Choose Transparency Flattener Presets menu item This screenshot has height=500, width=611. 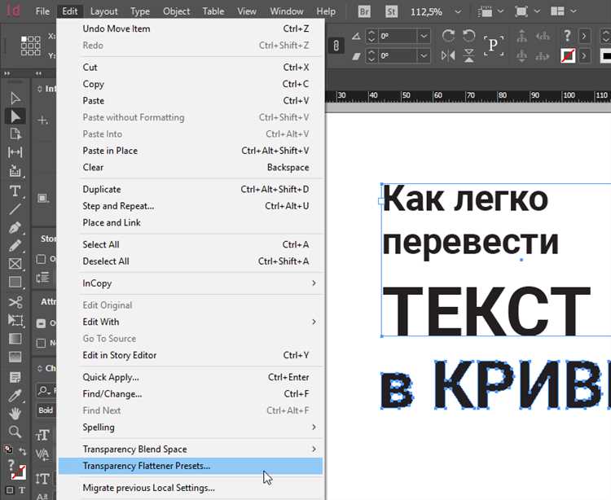click(147, 466)
